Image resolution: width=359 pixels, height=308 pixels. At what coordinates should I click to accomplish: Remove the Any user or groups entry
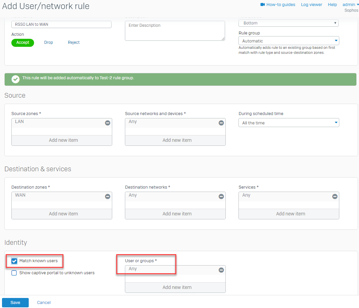pyautogui.click(x=221, y=270)
